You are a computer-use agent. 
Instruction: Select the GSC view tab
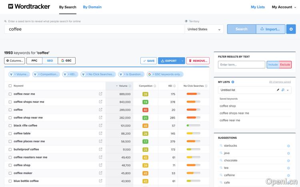tap(66, 61)
